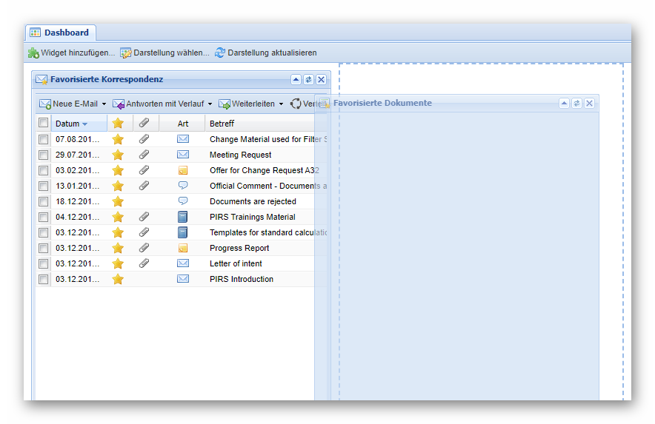Image resolution: width=655 pixels, height=424 pixels.
Task: Check the Official Comment row checkbox
Action: 43,186
